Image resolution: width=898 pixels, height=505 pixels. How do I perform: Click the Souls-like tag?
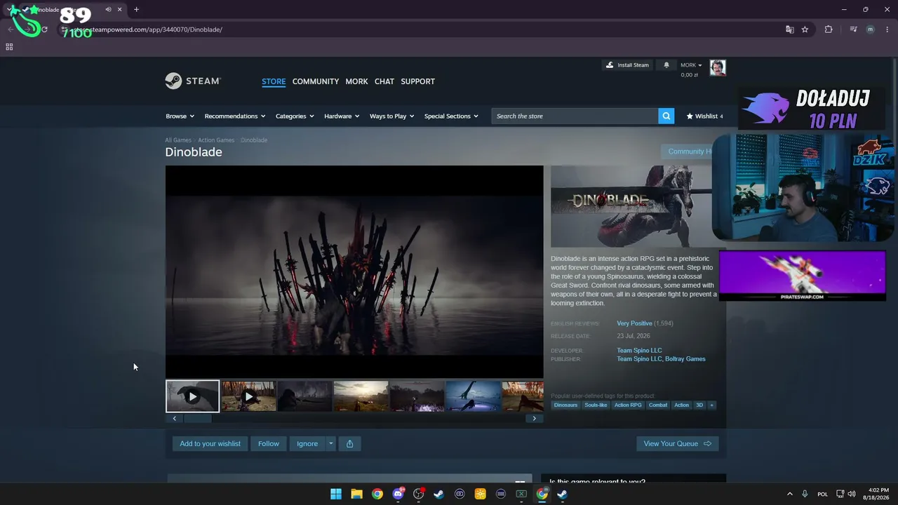point(596,405)
